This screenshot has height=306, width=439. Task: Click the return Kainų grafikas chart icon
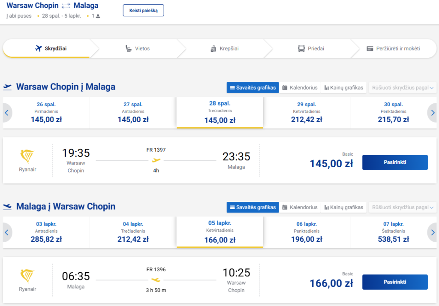pos(326,207)
